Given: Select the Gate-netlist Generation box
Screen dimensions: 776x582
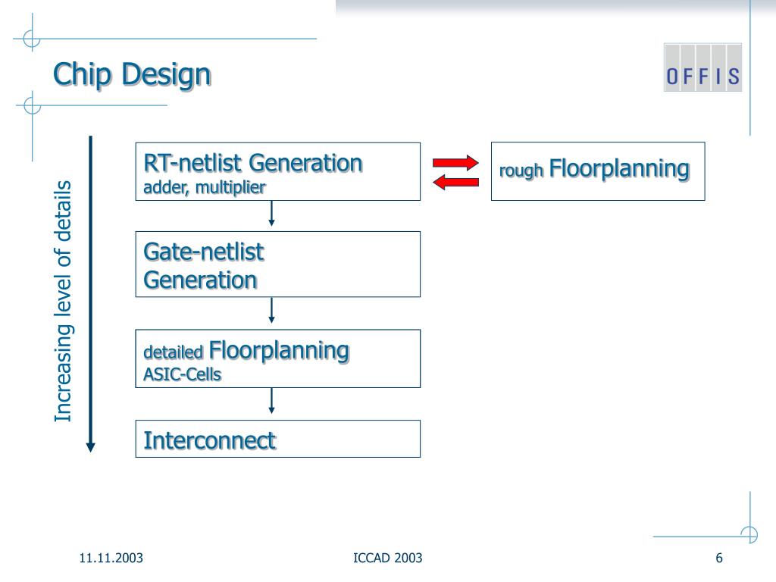Looking at the screenshot, I should [x=277, y=264].
